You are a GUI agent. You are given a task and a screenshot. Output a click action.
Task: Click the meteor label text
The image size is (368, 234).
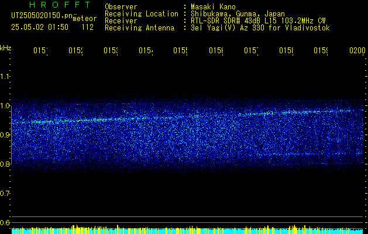pyautogui.click(x=85, y=19)
